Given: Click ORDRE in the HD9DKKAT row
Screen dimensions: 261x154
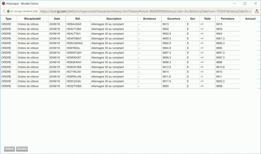Looking at the screenshot, I should pos(6,57).
